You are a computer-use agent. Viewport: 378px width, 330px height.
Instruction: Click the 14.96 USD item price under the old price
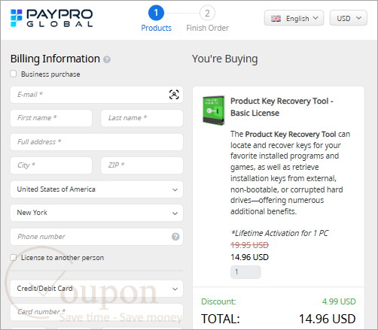point(249,257)
